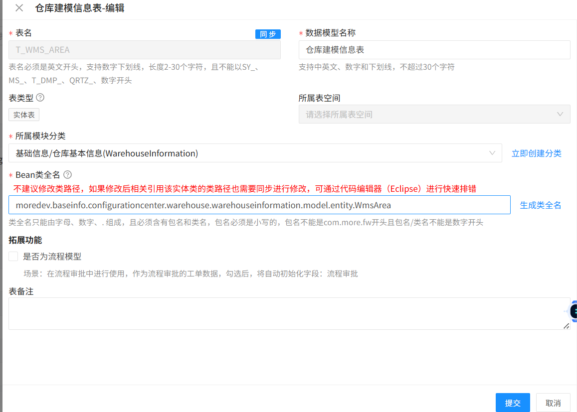Open the floating AI assistant robot icon
Screen dimensions: 577x412
(573, 311)
